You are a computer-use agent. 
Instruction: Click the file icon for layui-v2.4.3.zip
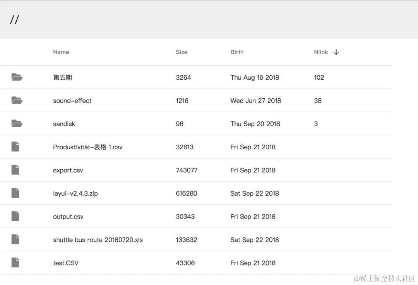coord(15,193)
